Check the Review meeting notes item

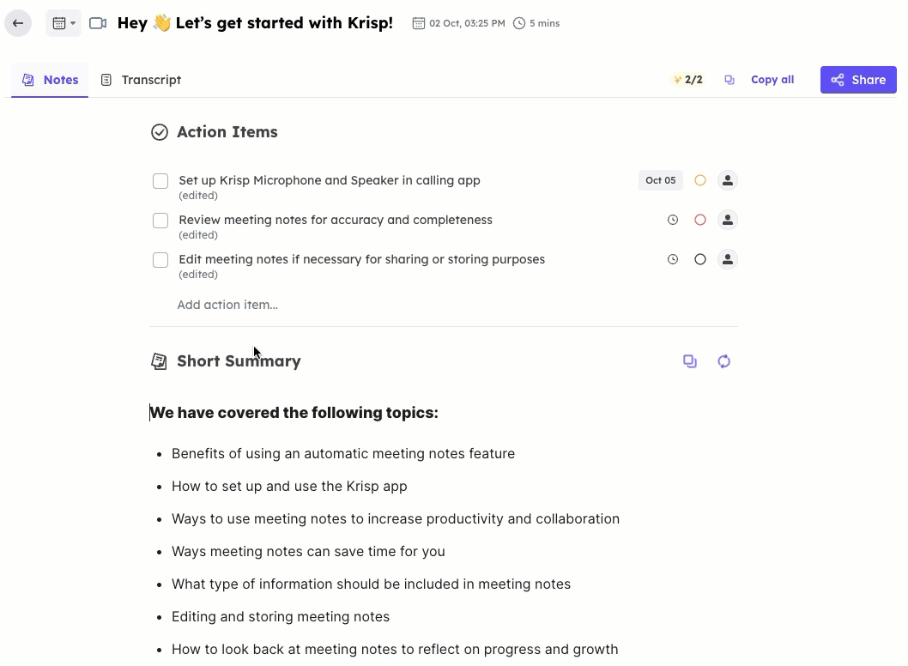point(160,220)
